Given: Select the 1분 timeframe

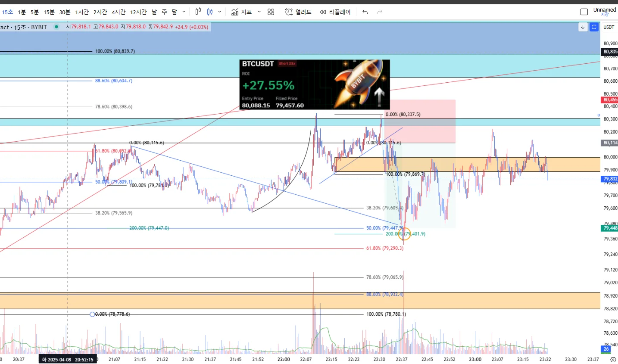Looking at the screenshot, I should coord(22,12).
